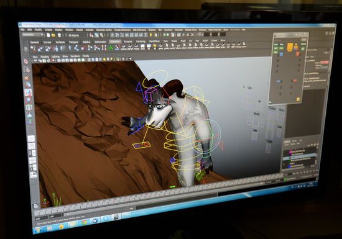Viewport: 342px width, 239px height.
Task: Open the Geometry Cache menu
Action: (x=104, y=30)
